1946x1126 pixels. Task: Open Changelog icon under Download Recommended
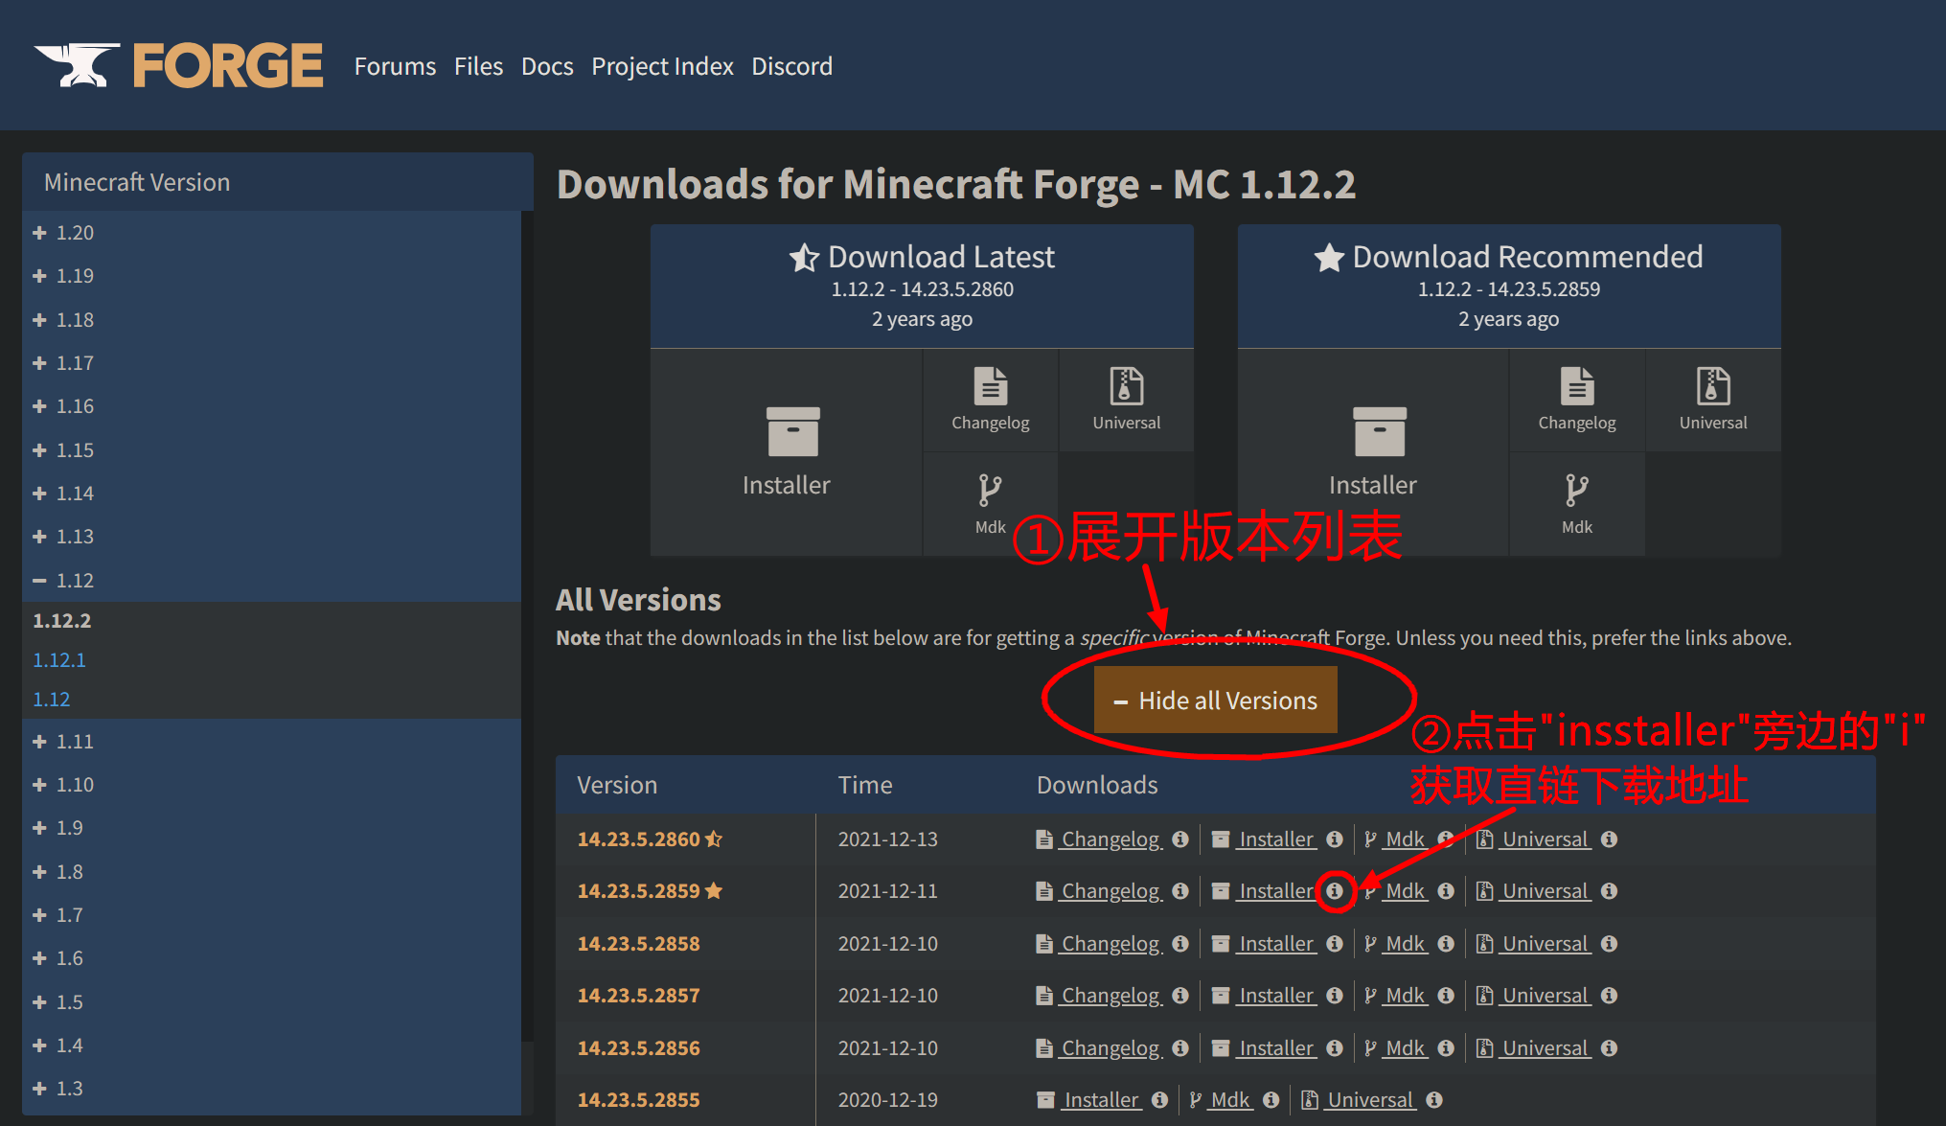click(1576, 400)
